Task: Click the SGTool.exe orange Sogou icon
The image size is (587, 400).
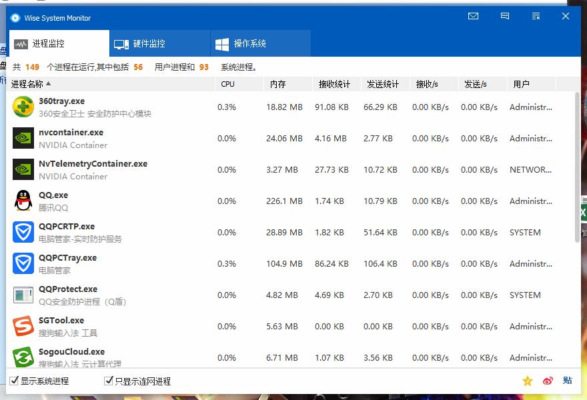Action: coord(23,326)
